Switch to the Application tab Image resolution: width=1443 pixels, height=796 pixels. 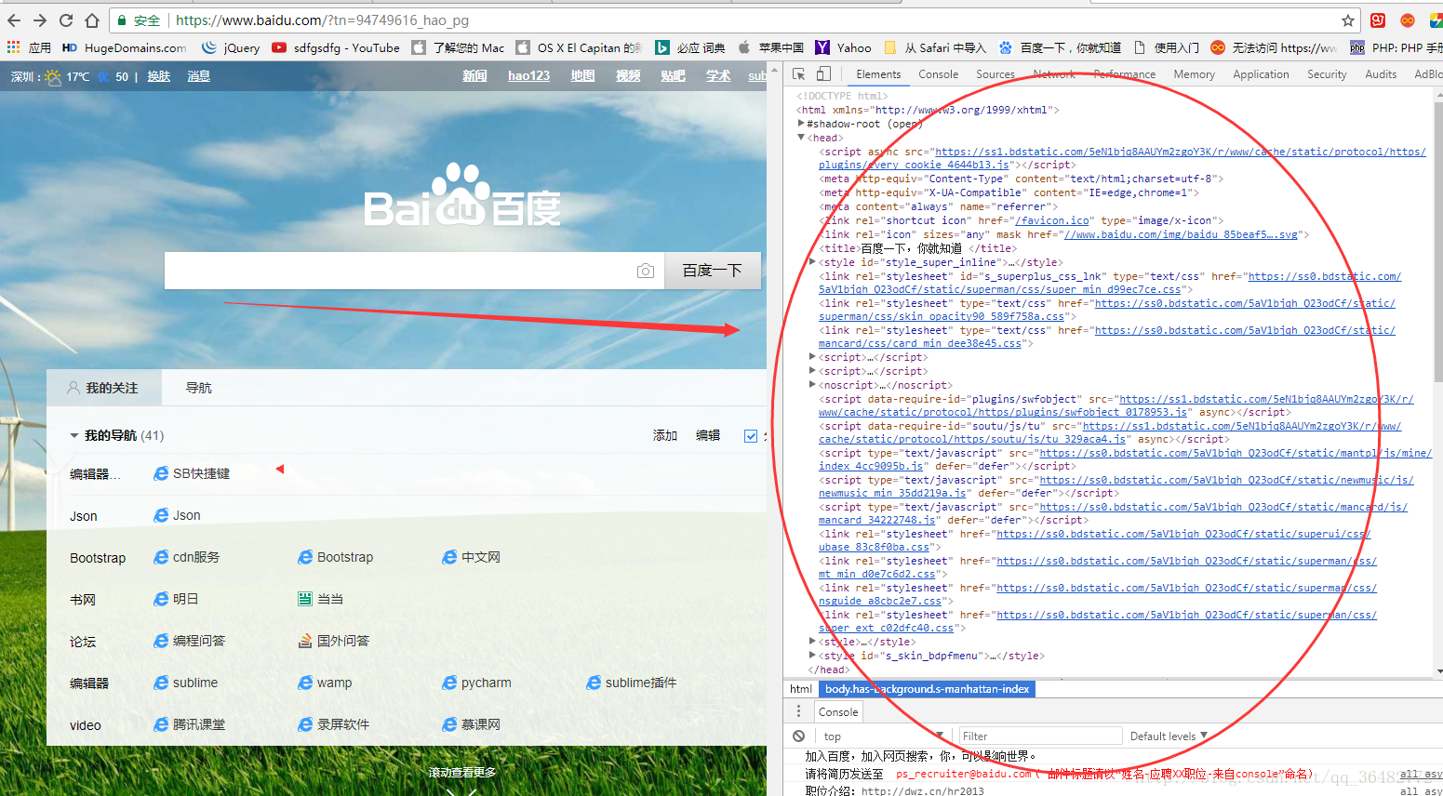(x=1261, y=74)
